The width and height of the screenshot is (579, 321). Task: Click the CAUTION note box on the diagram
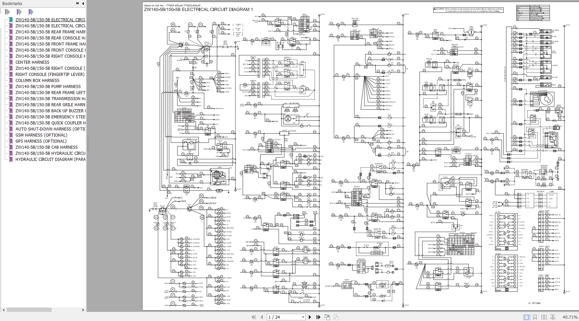468,10
